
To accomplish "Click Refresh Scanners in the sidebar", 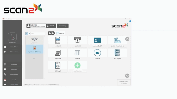I will point(12,52).
